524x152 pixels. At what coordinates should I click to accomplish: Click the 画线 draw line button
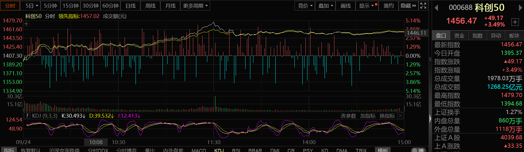click(x=345, y=6)
